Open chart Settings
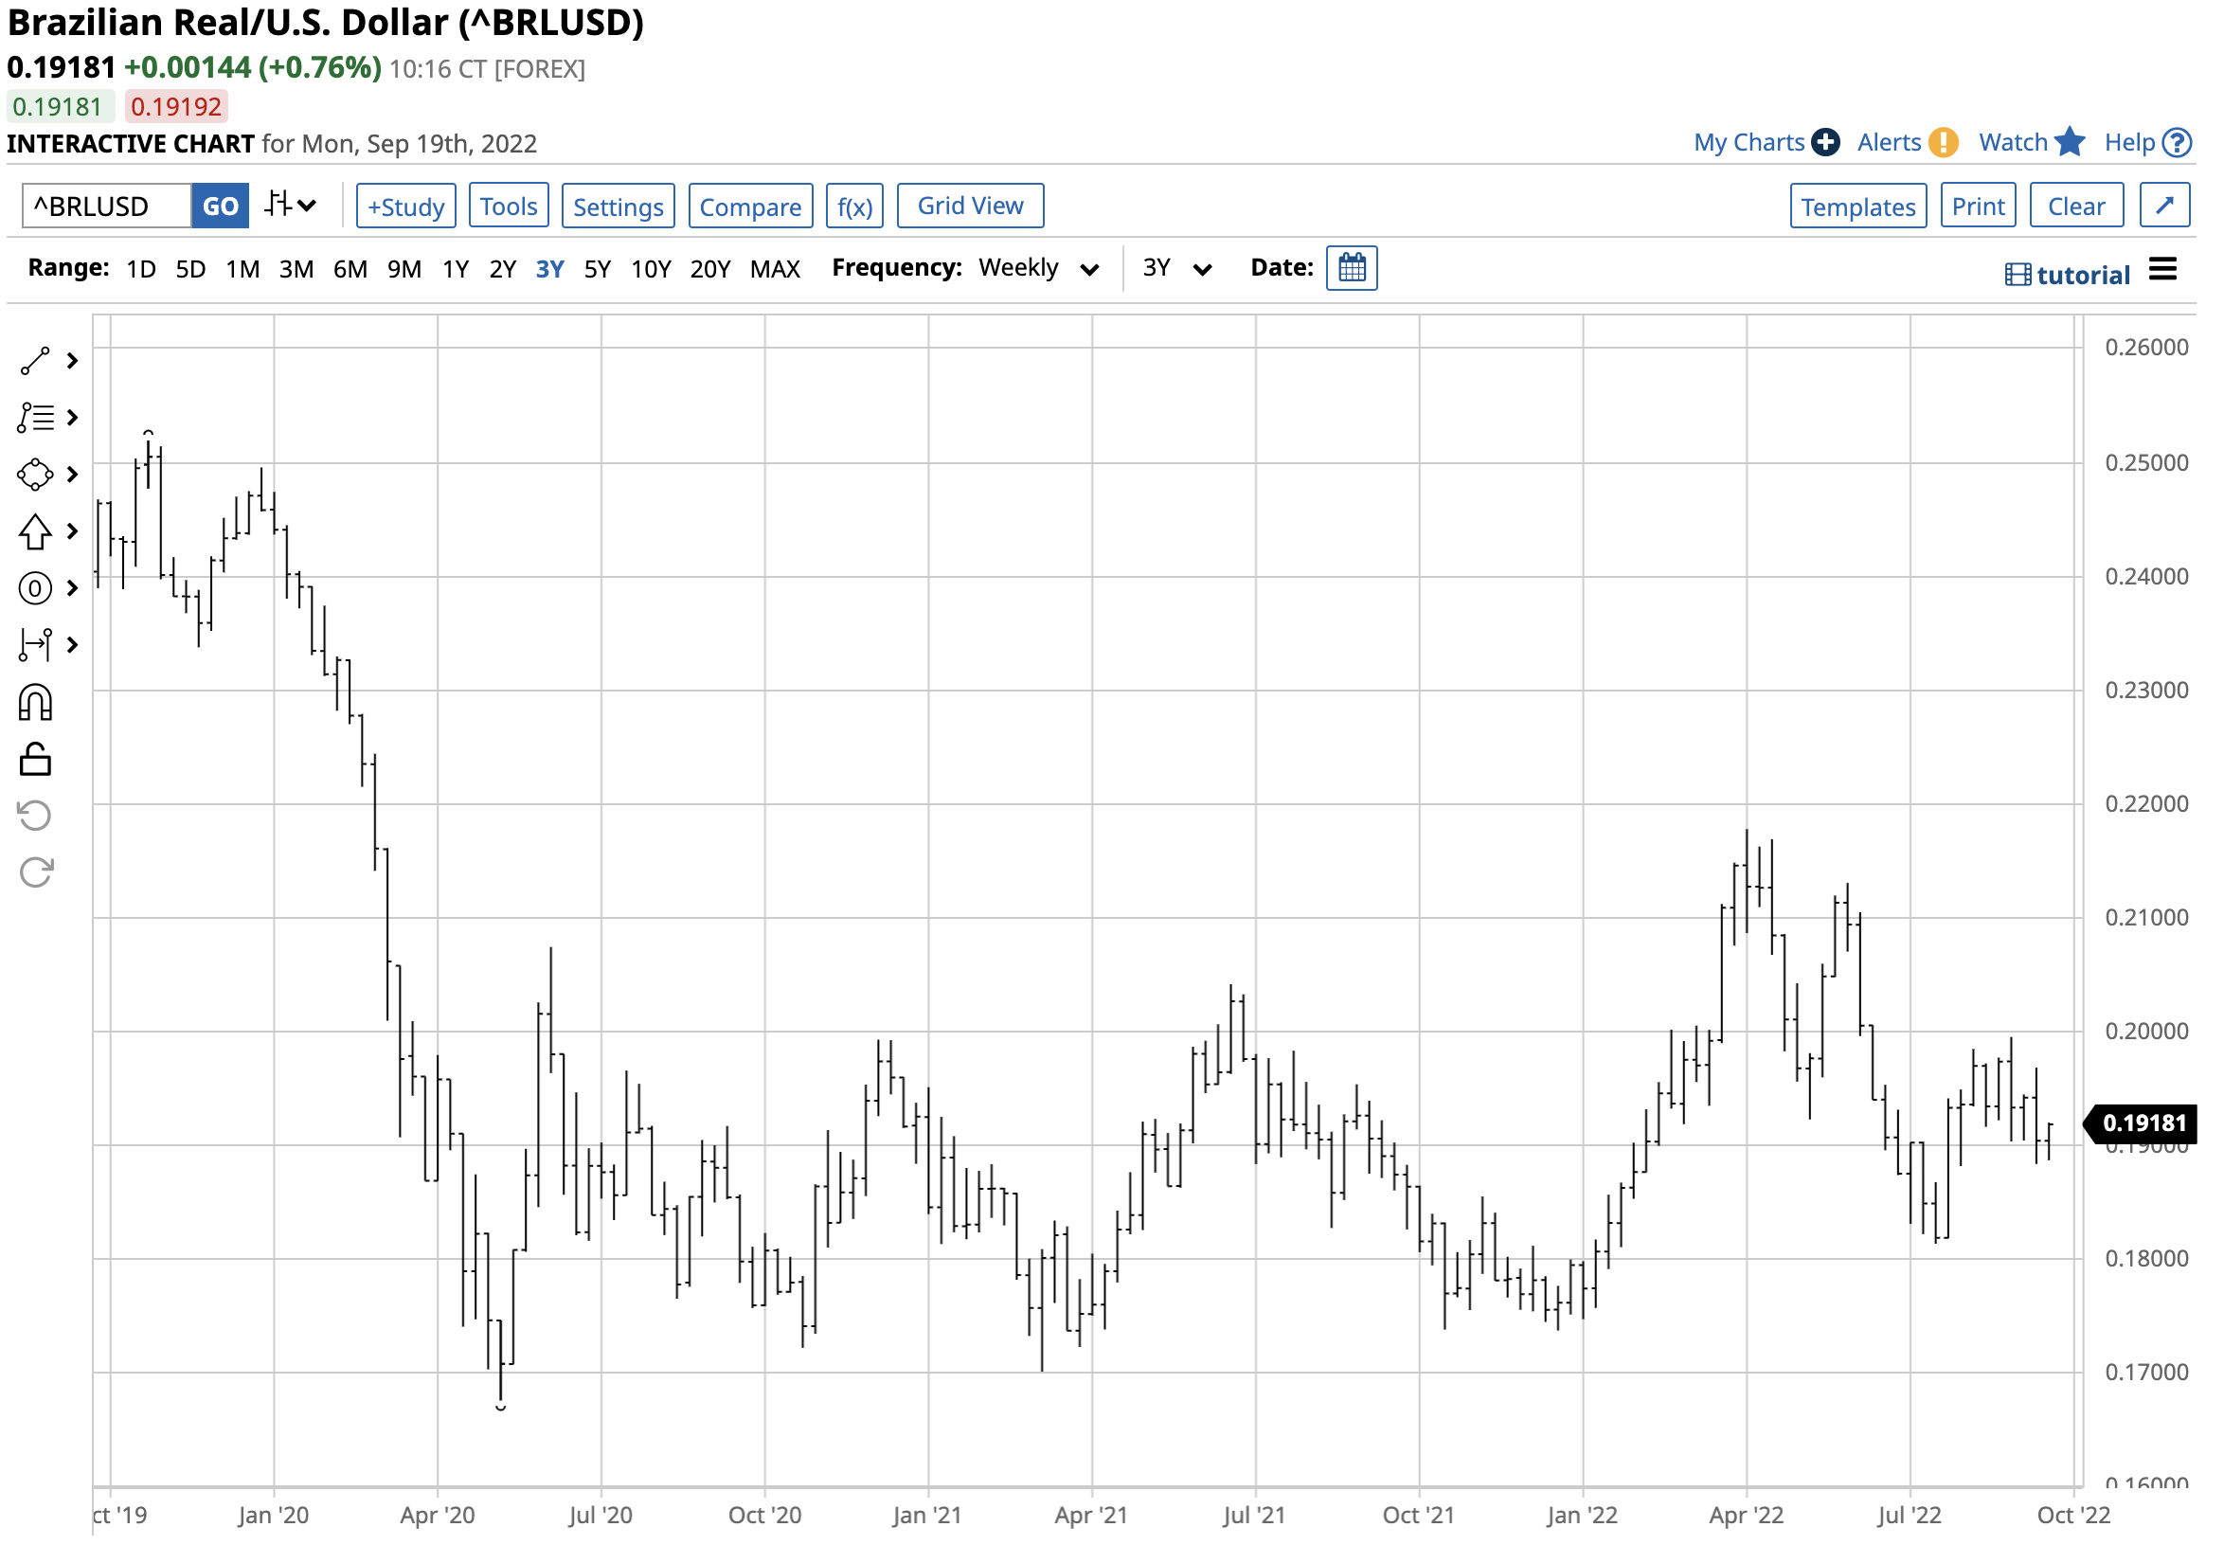This screenshot has height=1563, width=2224. click(619, 207)
